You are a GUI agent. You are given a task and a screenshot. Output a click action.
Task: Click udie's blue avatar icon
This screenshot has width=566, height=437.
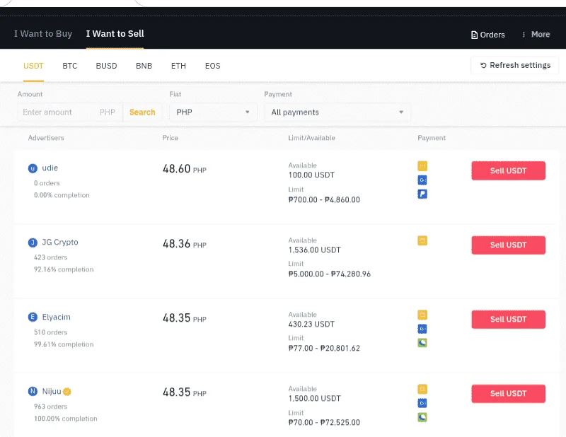pyautogui.click(x=33, y=168)
